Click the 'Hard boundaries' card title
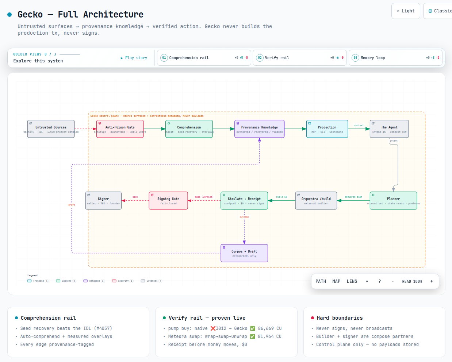 [340, 318]
